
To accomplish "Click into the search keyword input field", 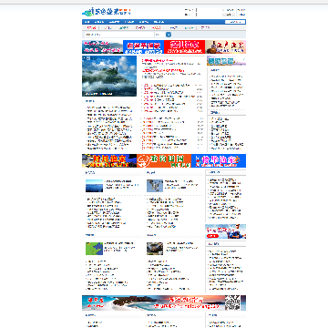I will 118,35.
